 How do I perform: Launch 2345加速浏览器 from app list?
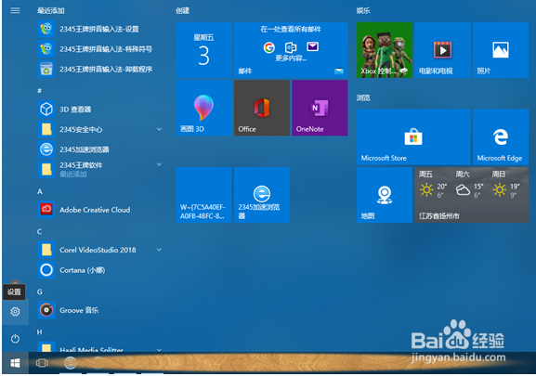pyautogui.click(x=99, y=149)
